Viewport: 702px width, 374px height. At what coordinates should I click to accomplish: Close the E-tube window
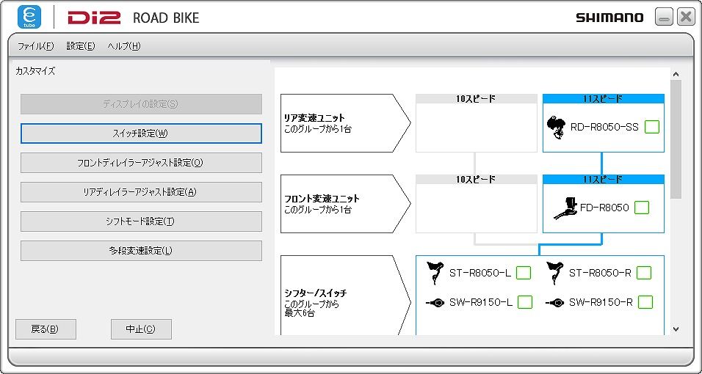pos(686,18)
